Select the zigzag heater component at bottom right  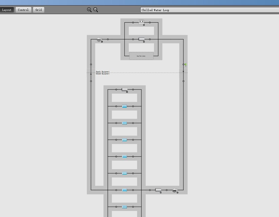174,191
